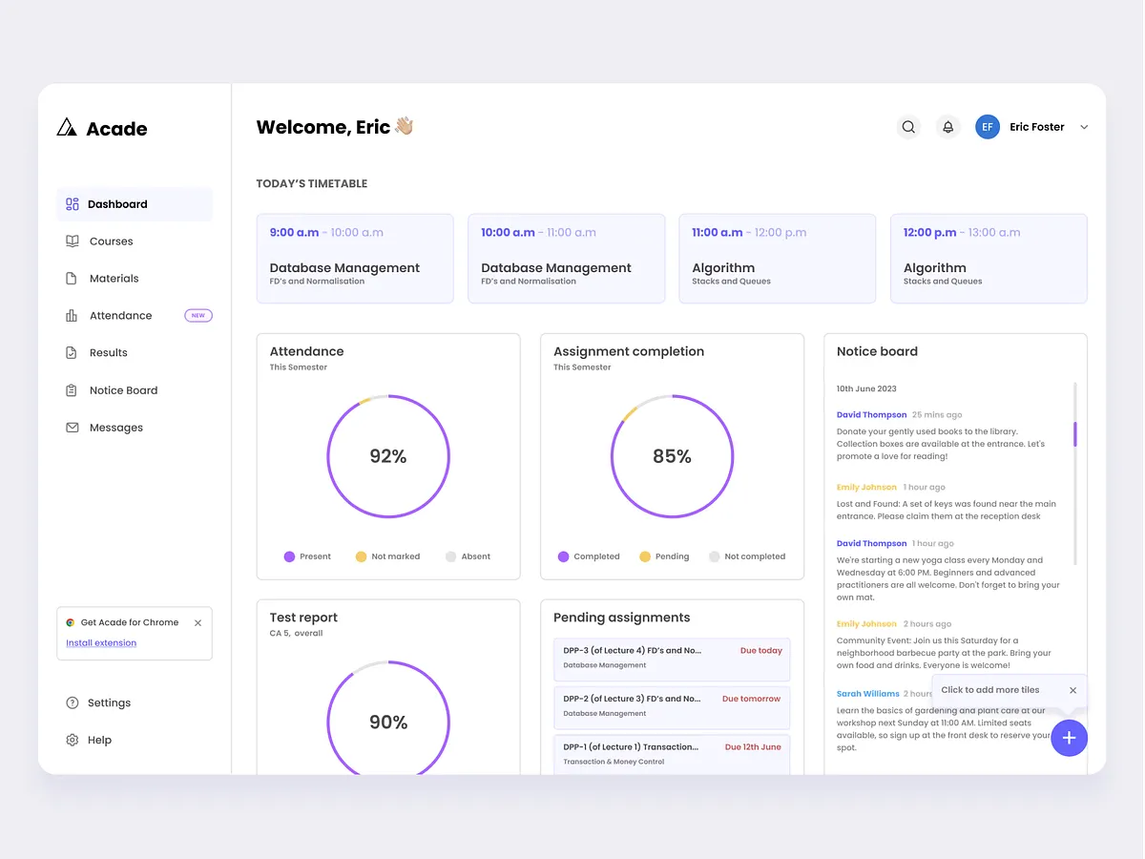Open the Notice Board menu item
1145x859 pixels.
(121, 389)
